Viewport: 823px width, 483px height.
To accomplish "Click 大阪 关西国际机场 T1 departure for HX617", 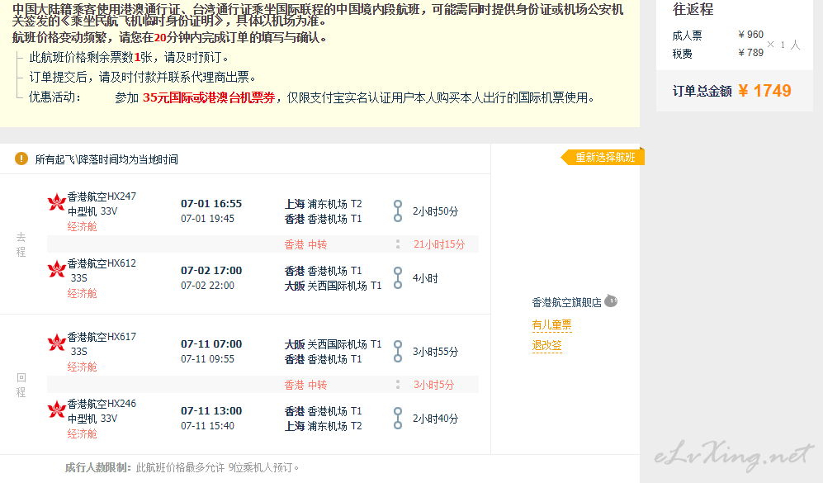I will [x=333, y=344].
